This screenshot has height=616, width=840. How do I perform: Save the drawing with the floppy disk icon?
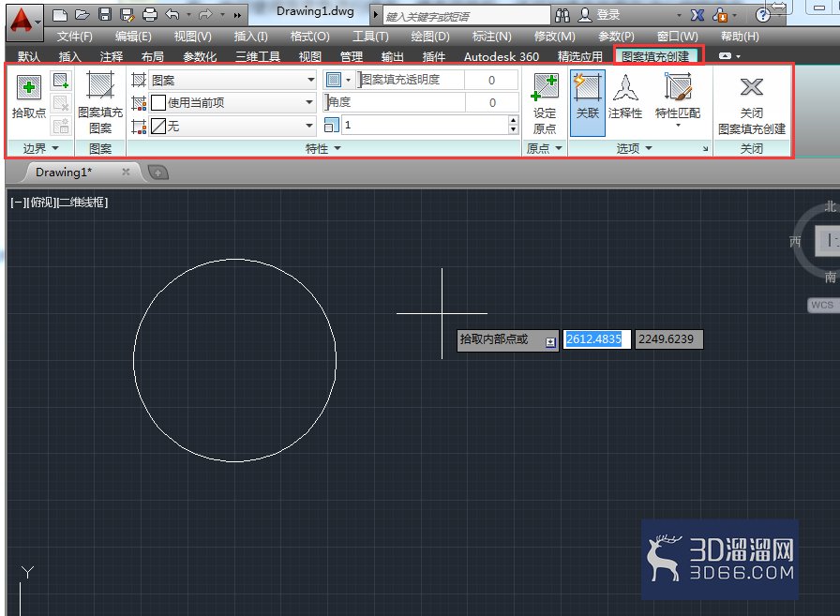pos(105,15)
